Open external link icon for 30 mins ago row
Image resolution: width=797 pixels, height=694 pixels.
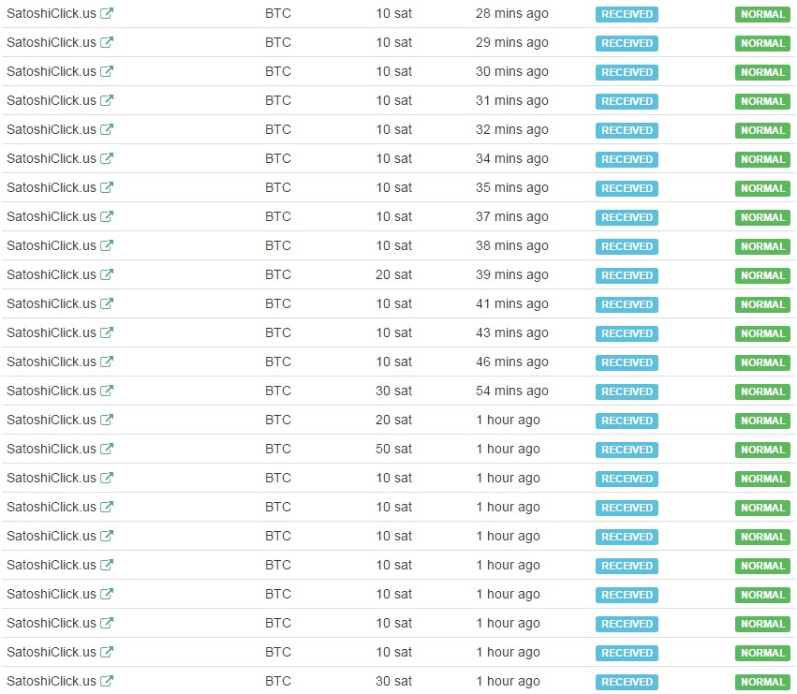pos(107,72)
